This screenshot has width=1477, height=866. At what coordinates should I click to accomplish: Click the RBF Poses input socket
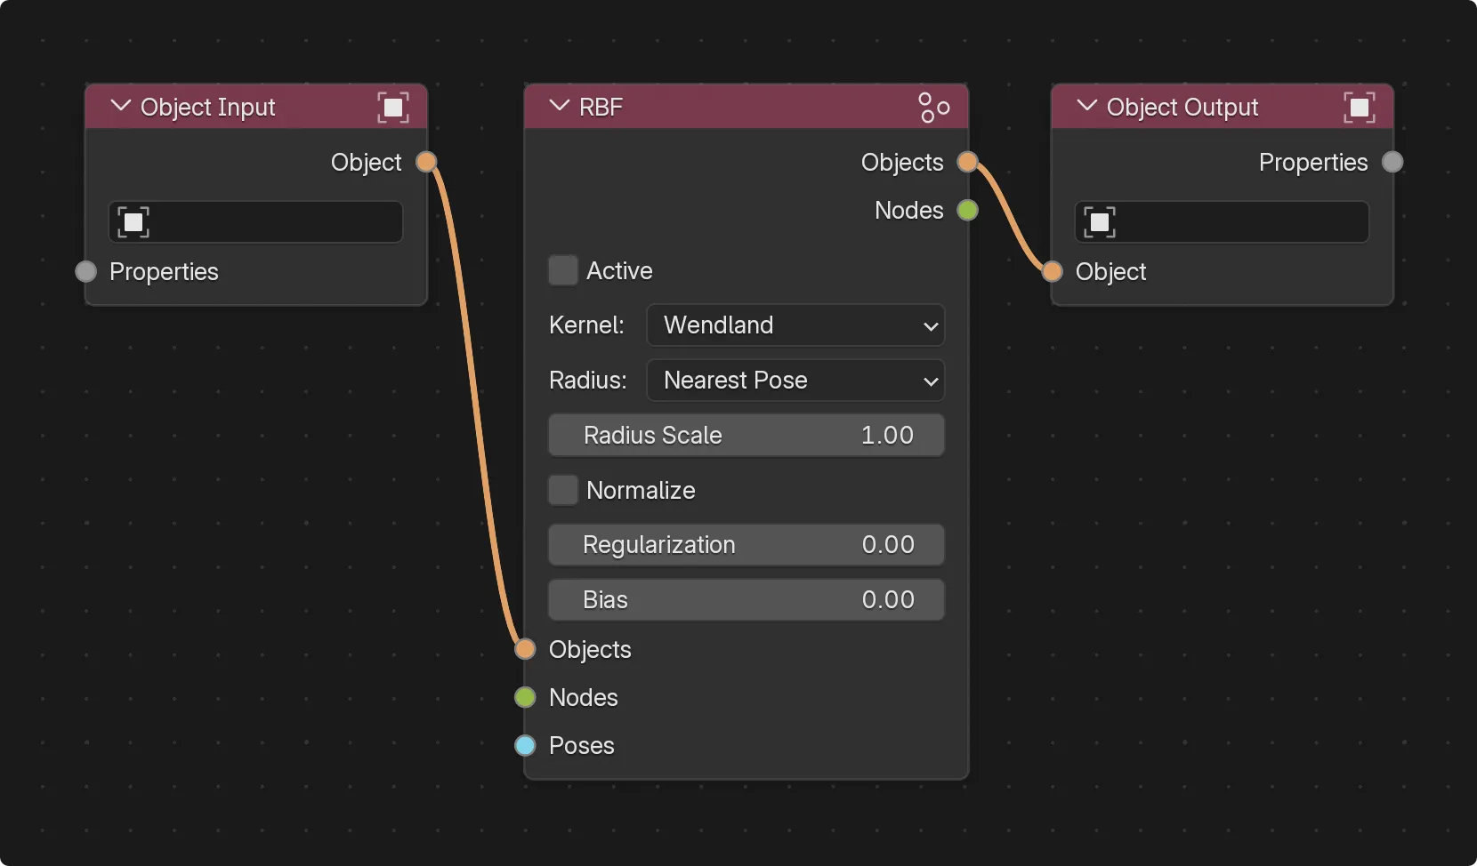point(525,745)
